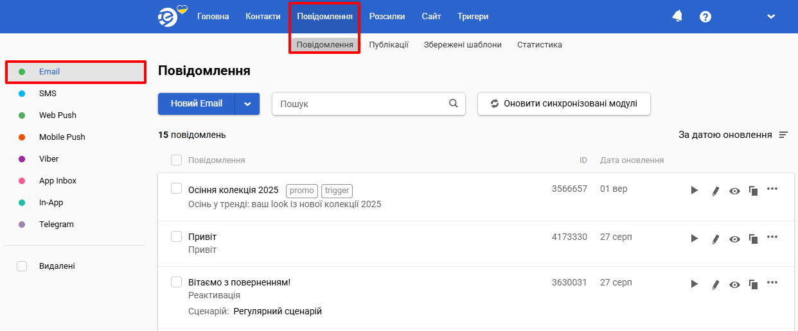The width and height of the screenshot is (798, 331).
Task: Switch to the Збережені шаблони subtab
Action: click(x=463, y=45)
